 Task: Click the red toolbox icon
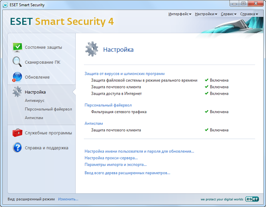click(17, 133)
